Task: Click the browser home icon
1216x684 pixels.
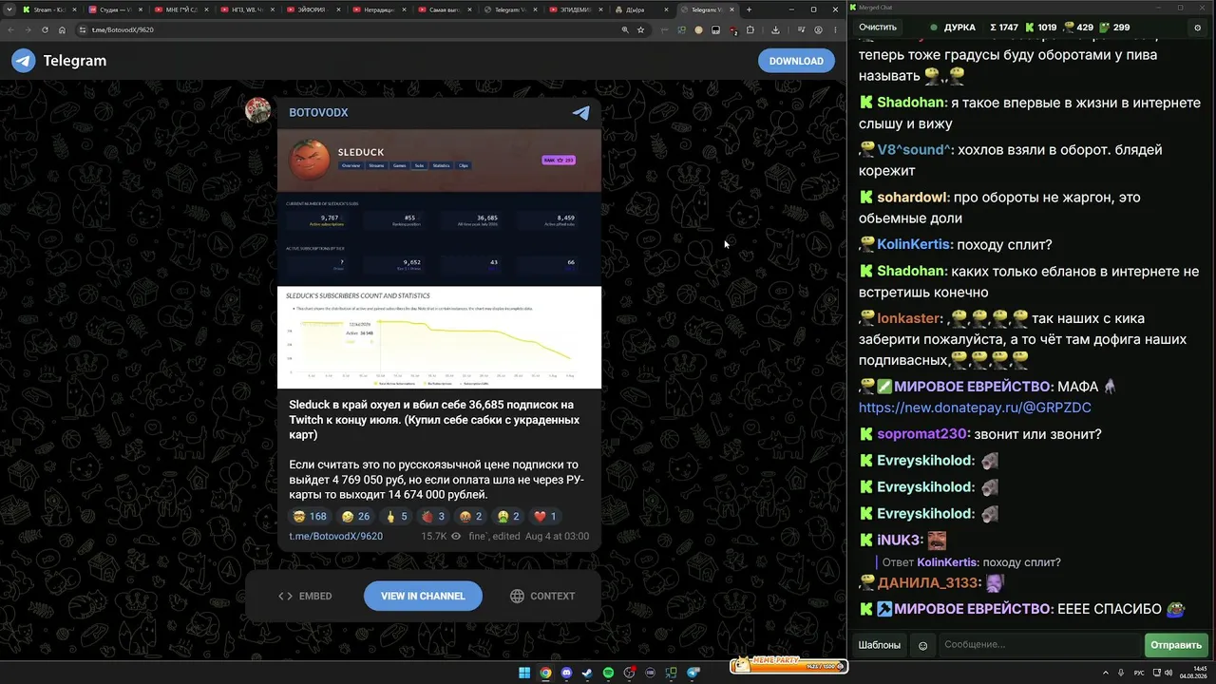Action: [x=62, y=29]
